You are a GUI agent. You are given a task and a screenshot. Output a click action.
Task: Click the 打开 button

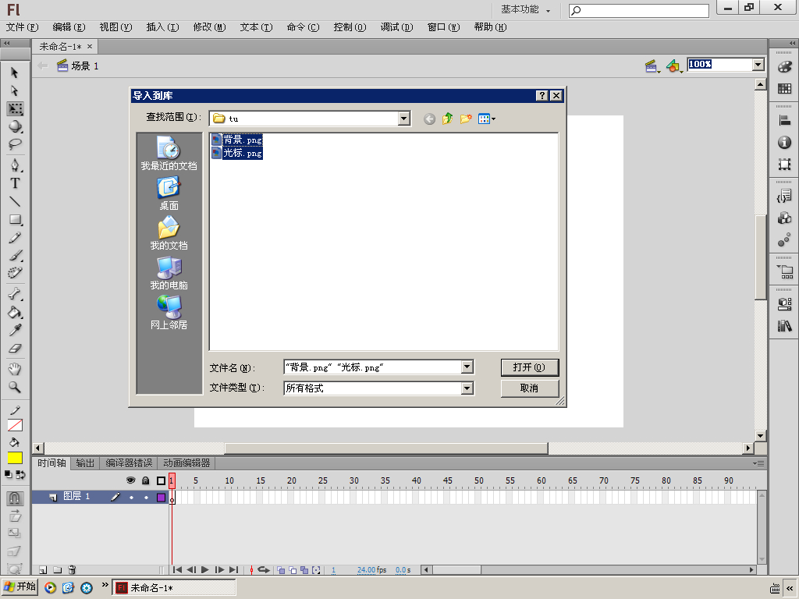(x=530, y=367)
